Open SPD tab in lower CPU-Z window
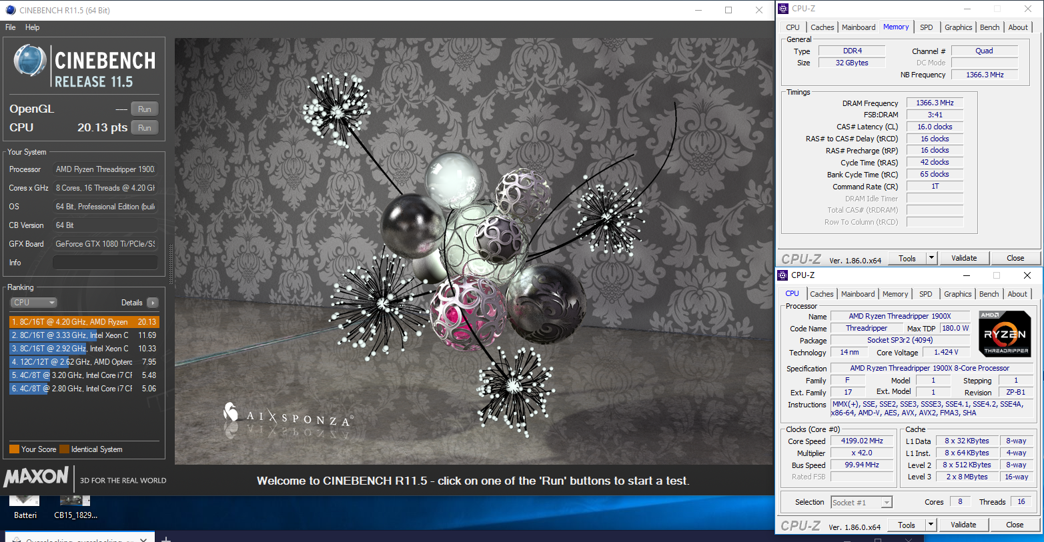 coord(926,294)
